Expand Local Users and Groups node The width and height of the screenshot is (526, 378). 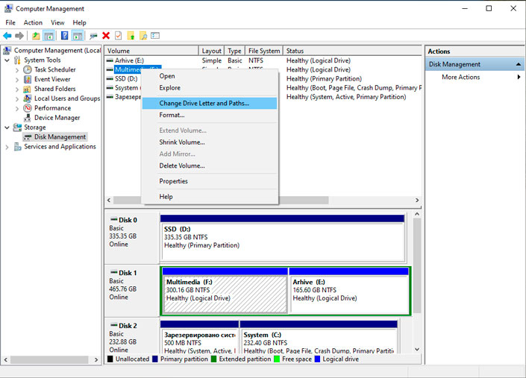(17, 99)
